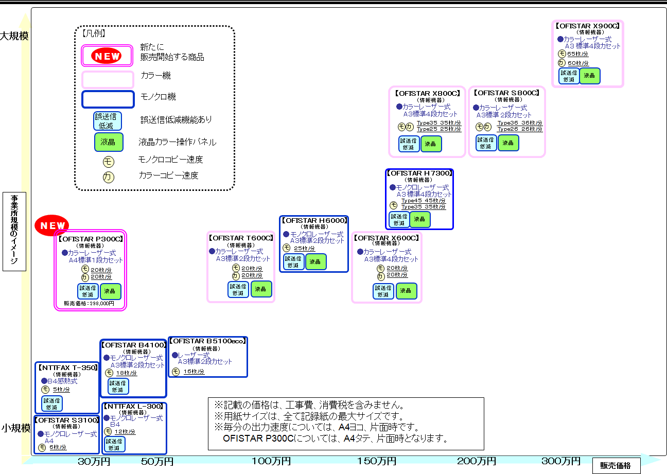667x474 pixels.
Task: Click the 液晶 badge in OFISTAR T600C card
Action: 260,290
